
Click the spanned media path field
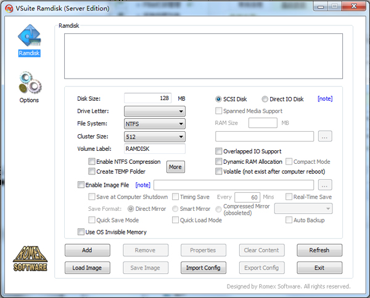click(x=265, y=137)
